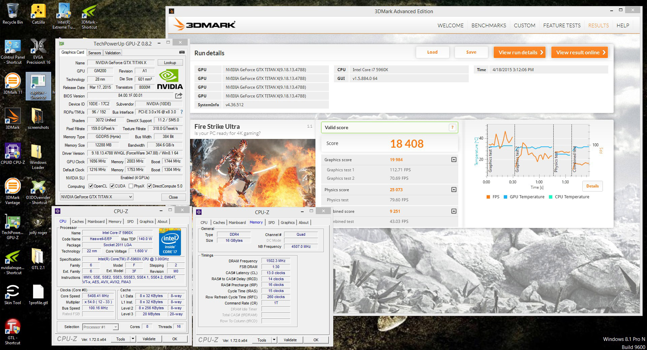Click the Load button in Run details
Image resolution: width=647 pixels, height=350 pixels.
pyautogui.click(x=432, y=52)
